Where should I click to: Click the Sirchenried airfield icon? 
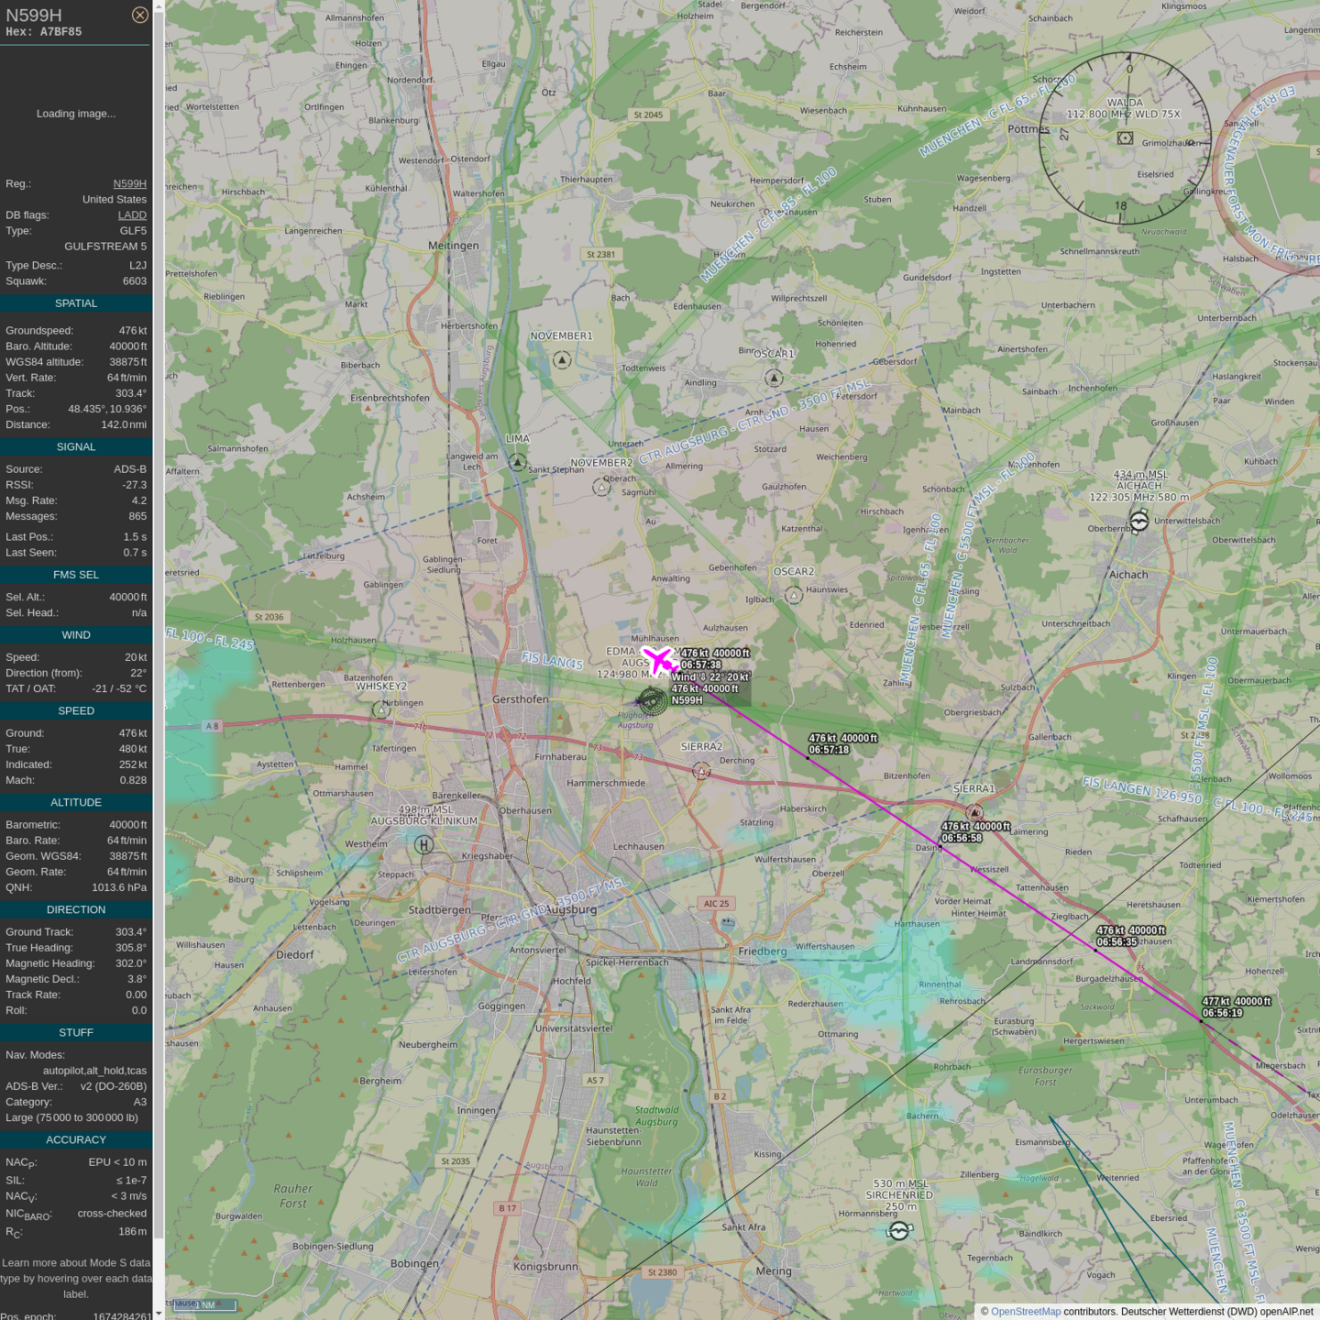pos(899,1231)
